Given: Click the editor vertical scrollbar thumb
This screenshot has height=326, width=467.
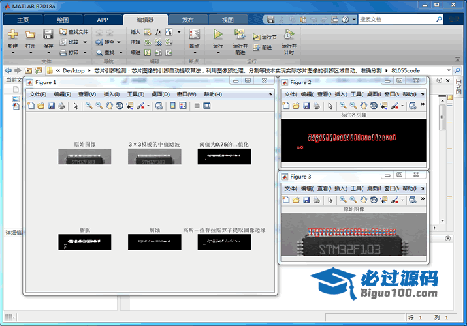Looking at the screenshot, I should [x=443, y=117].
